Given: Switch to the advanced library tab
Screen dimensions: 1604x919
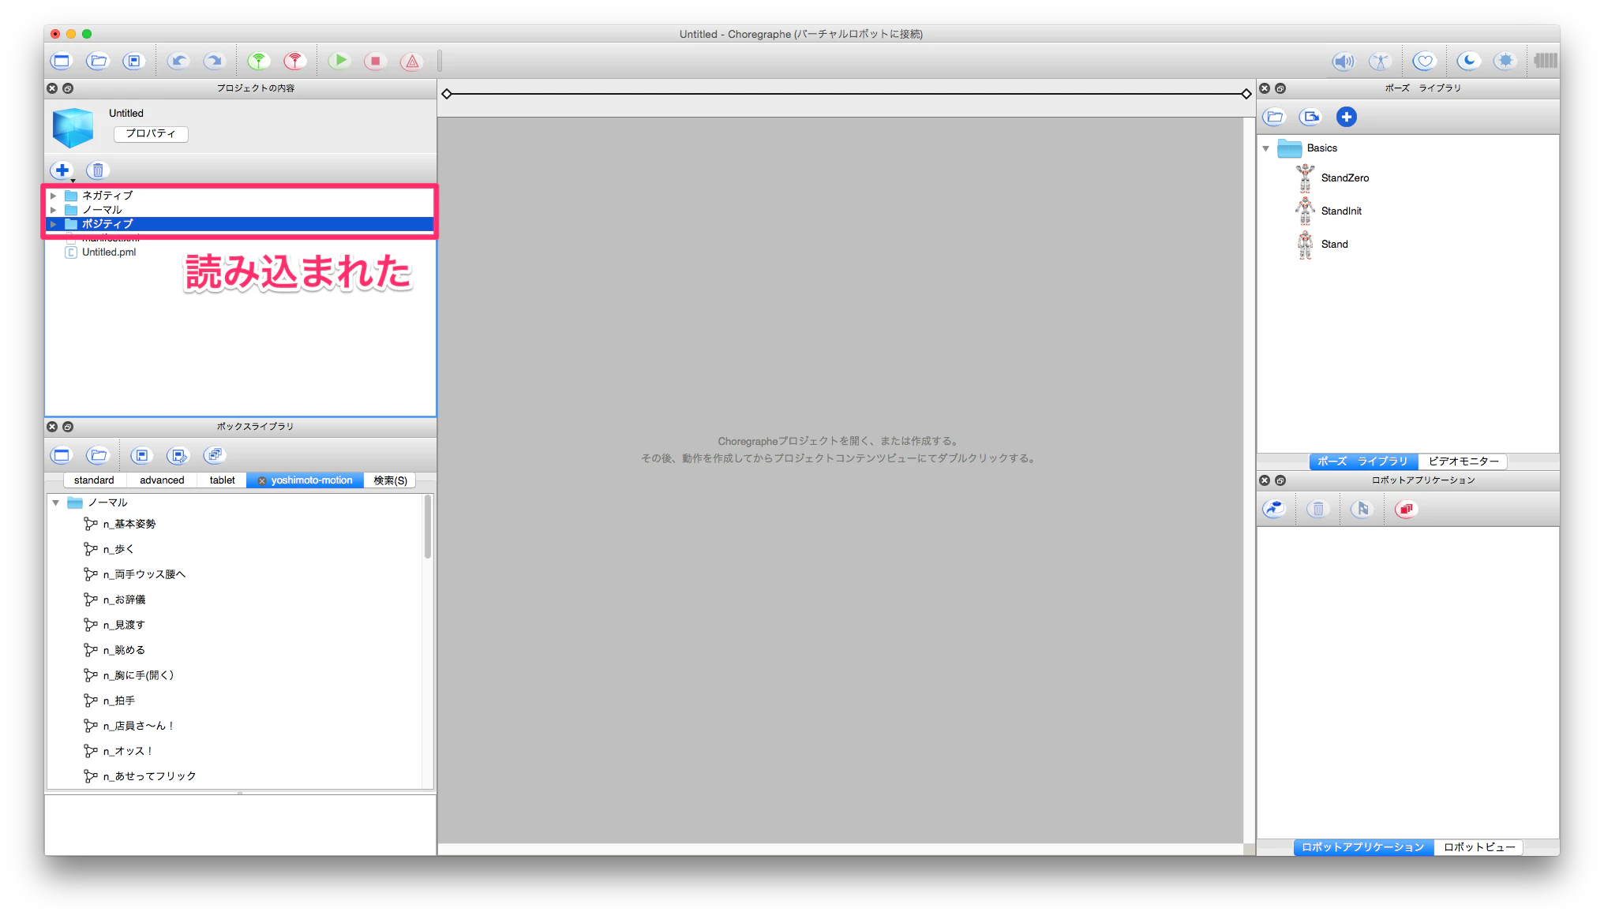Looking at the screenshot, I should tap(162, 480).
